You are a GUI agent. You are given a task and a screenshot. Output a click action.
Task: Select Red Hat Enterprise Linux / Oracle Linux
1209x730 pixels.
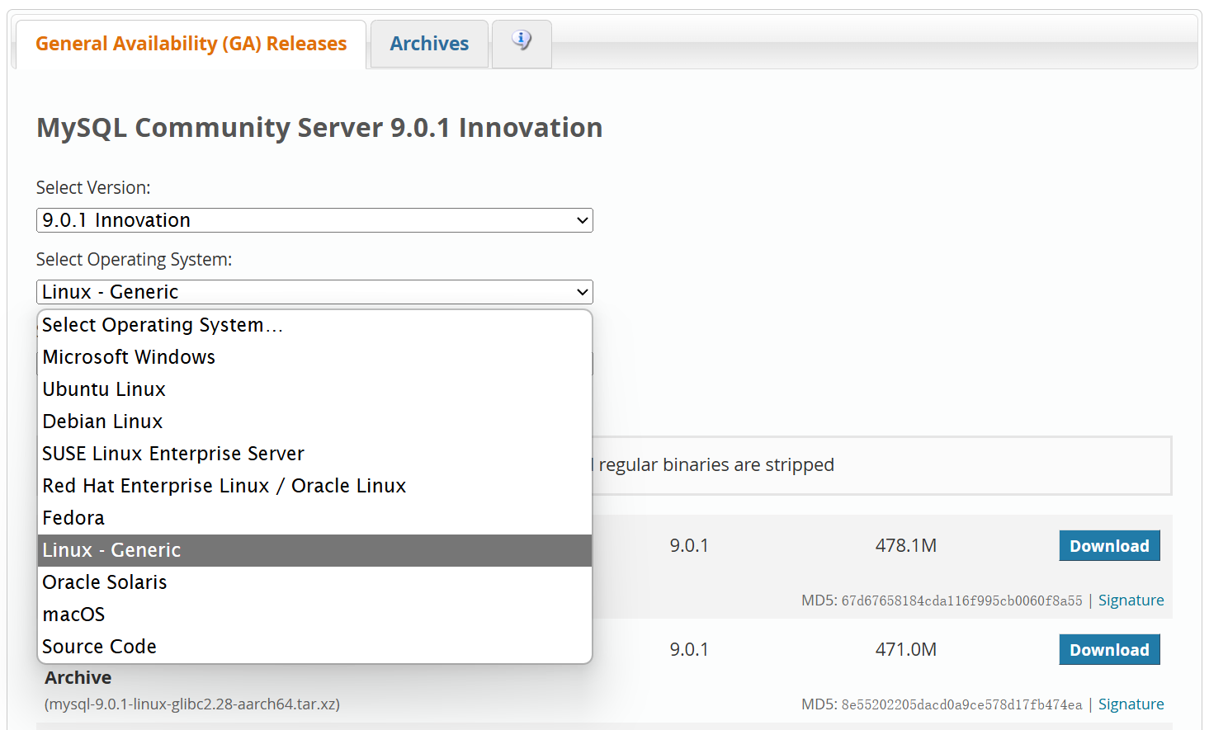coord(314,486)
